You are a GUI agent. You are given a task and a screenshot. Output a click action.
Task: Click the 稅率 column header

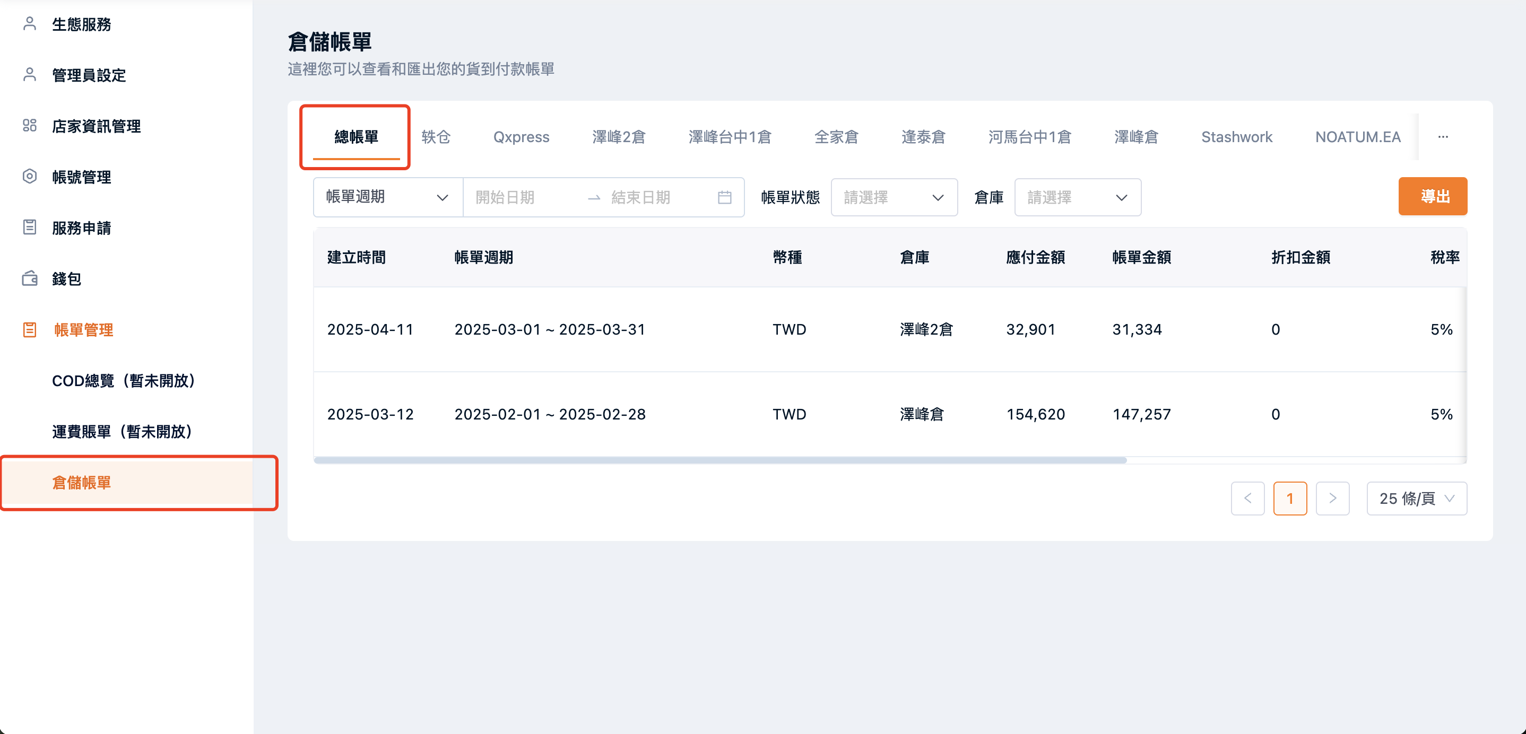[x=1445, y=258]
